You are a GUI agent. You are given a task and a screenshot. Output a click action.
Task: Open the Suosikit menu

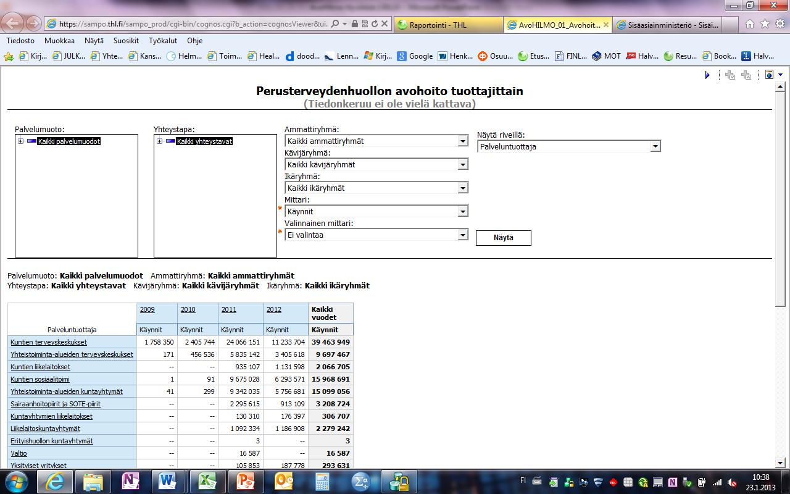coord(127,41)
